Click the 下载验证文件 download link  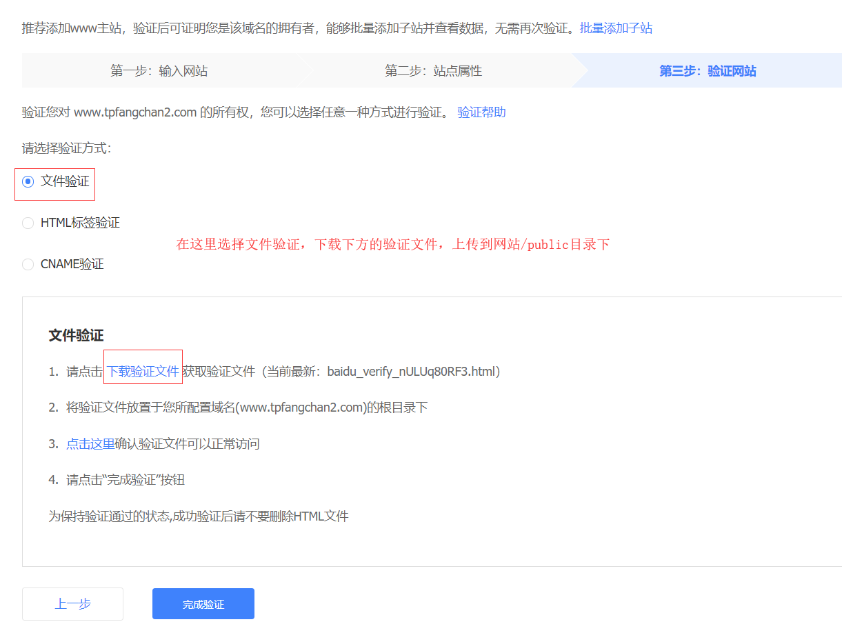(143, 372)
